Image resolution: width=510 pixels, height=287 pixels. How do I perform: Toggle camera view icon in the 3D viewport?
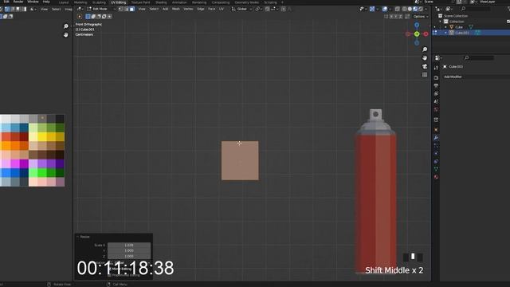(x=425, y=66)
